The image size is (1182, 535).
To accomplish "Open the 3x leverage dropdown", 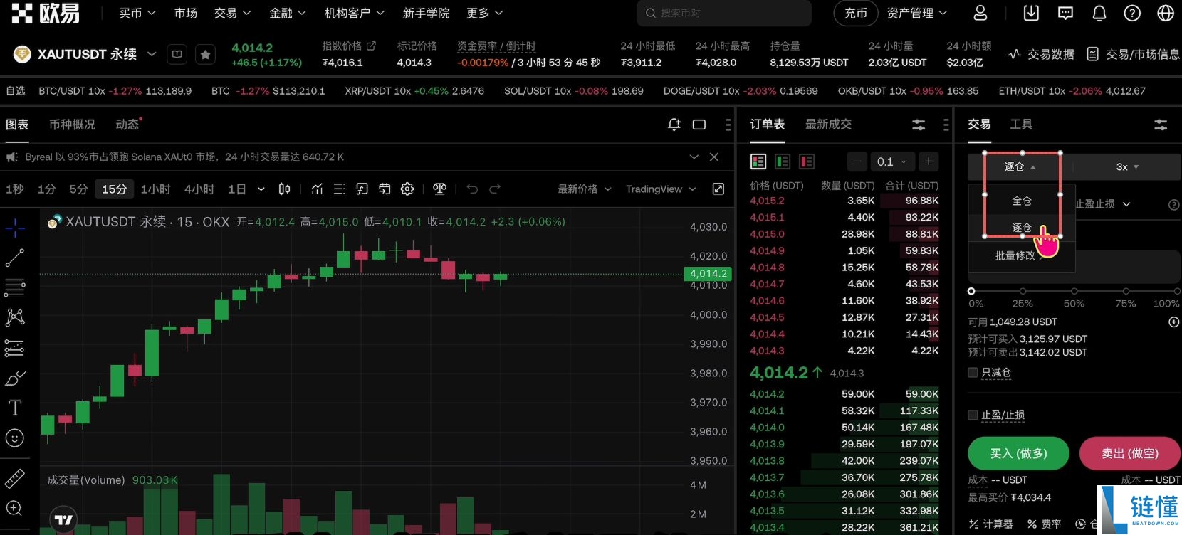I will [x=1127, y=166].
